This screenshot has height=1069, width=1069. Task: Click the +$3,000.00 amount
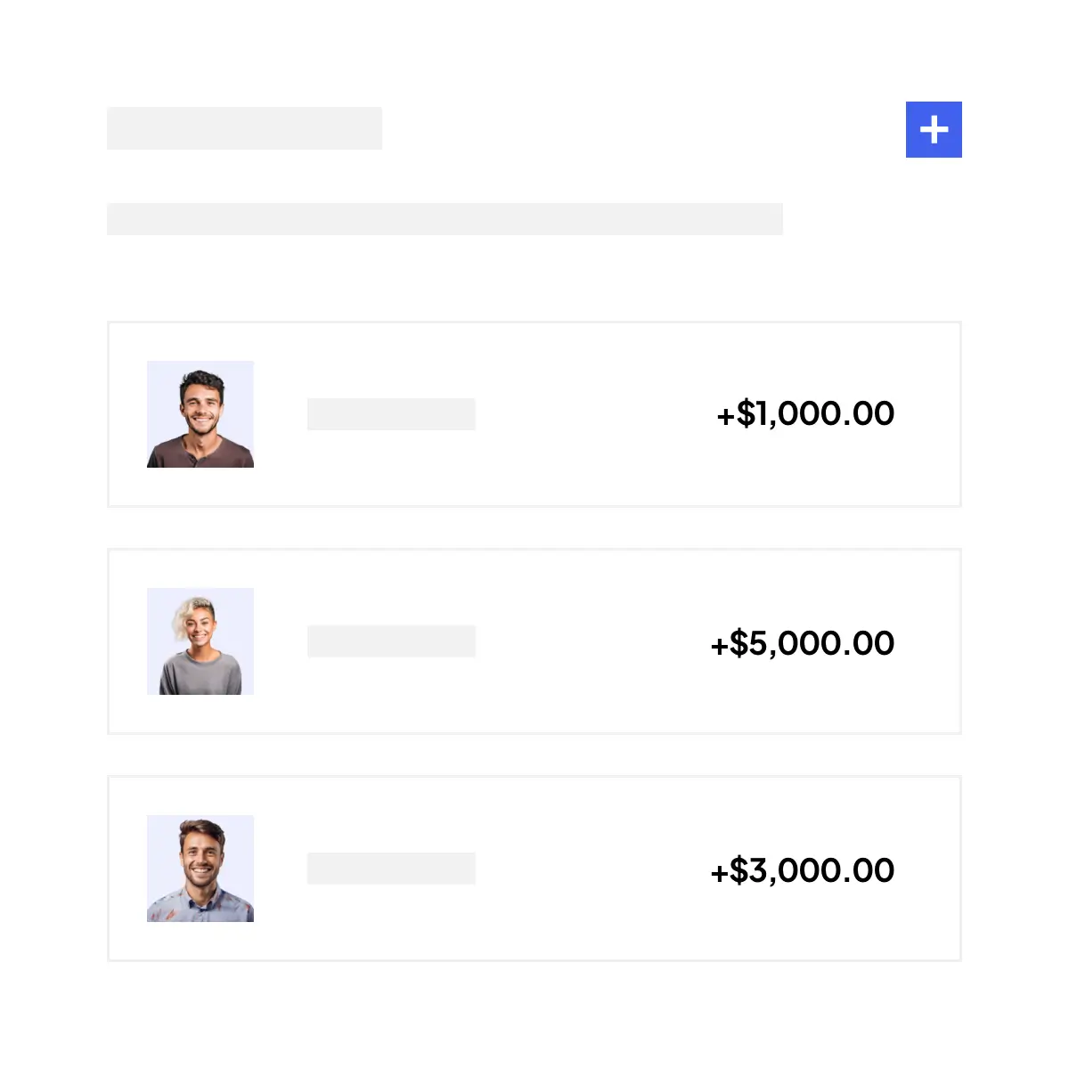pos(802,870)
